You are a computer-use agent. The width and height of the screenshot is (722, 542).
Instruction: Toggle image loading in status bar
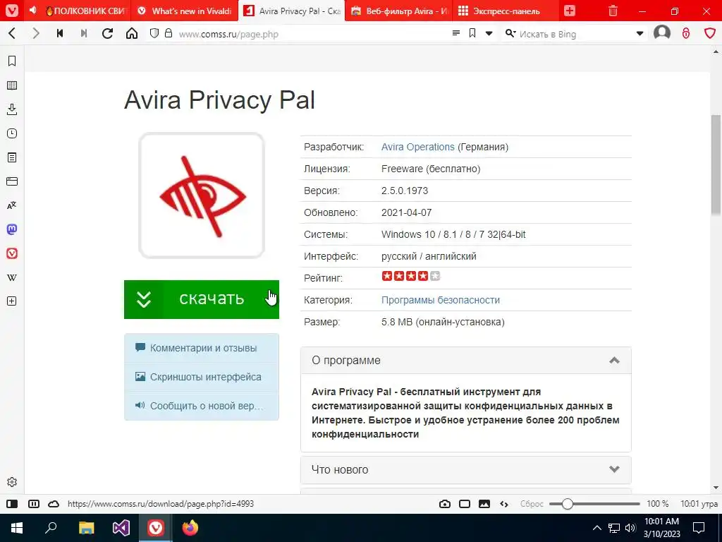pos(484,504)
